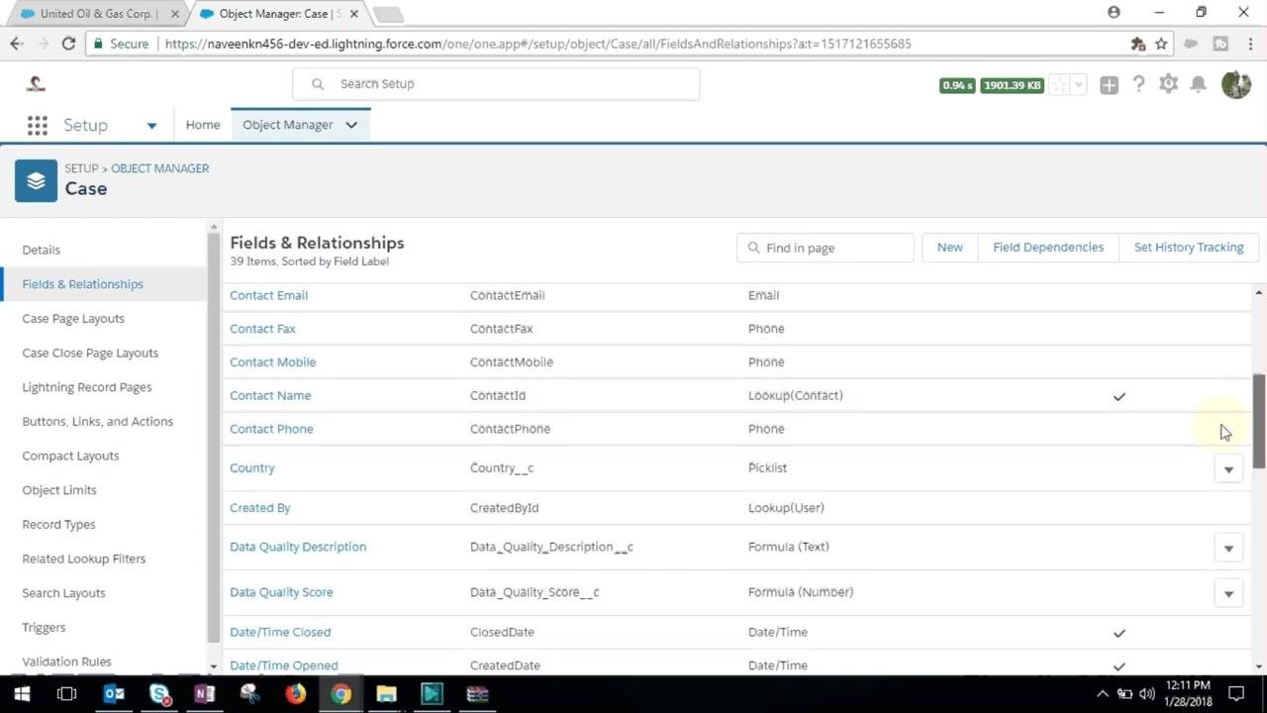Open the help question mark icon
Image resolution: width=1267 pixels, height=713 pixels.
(1138, 84)
